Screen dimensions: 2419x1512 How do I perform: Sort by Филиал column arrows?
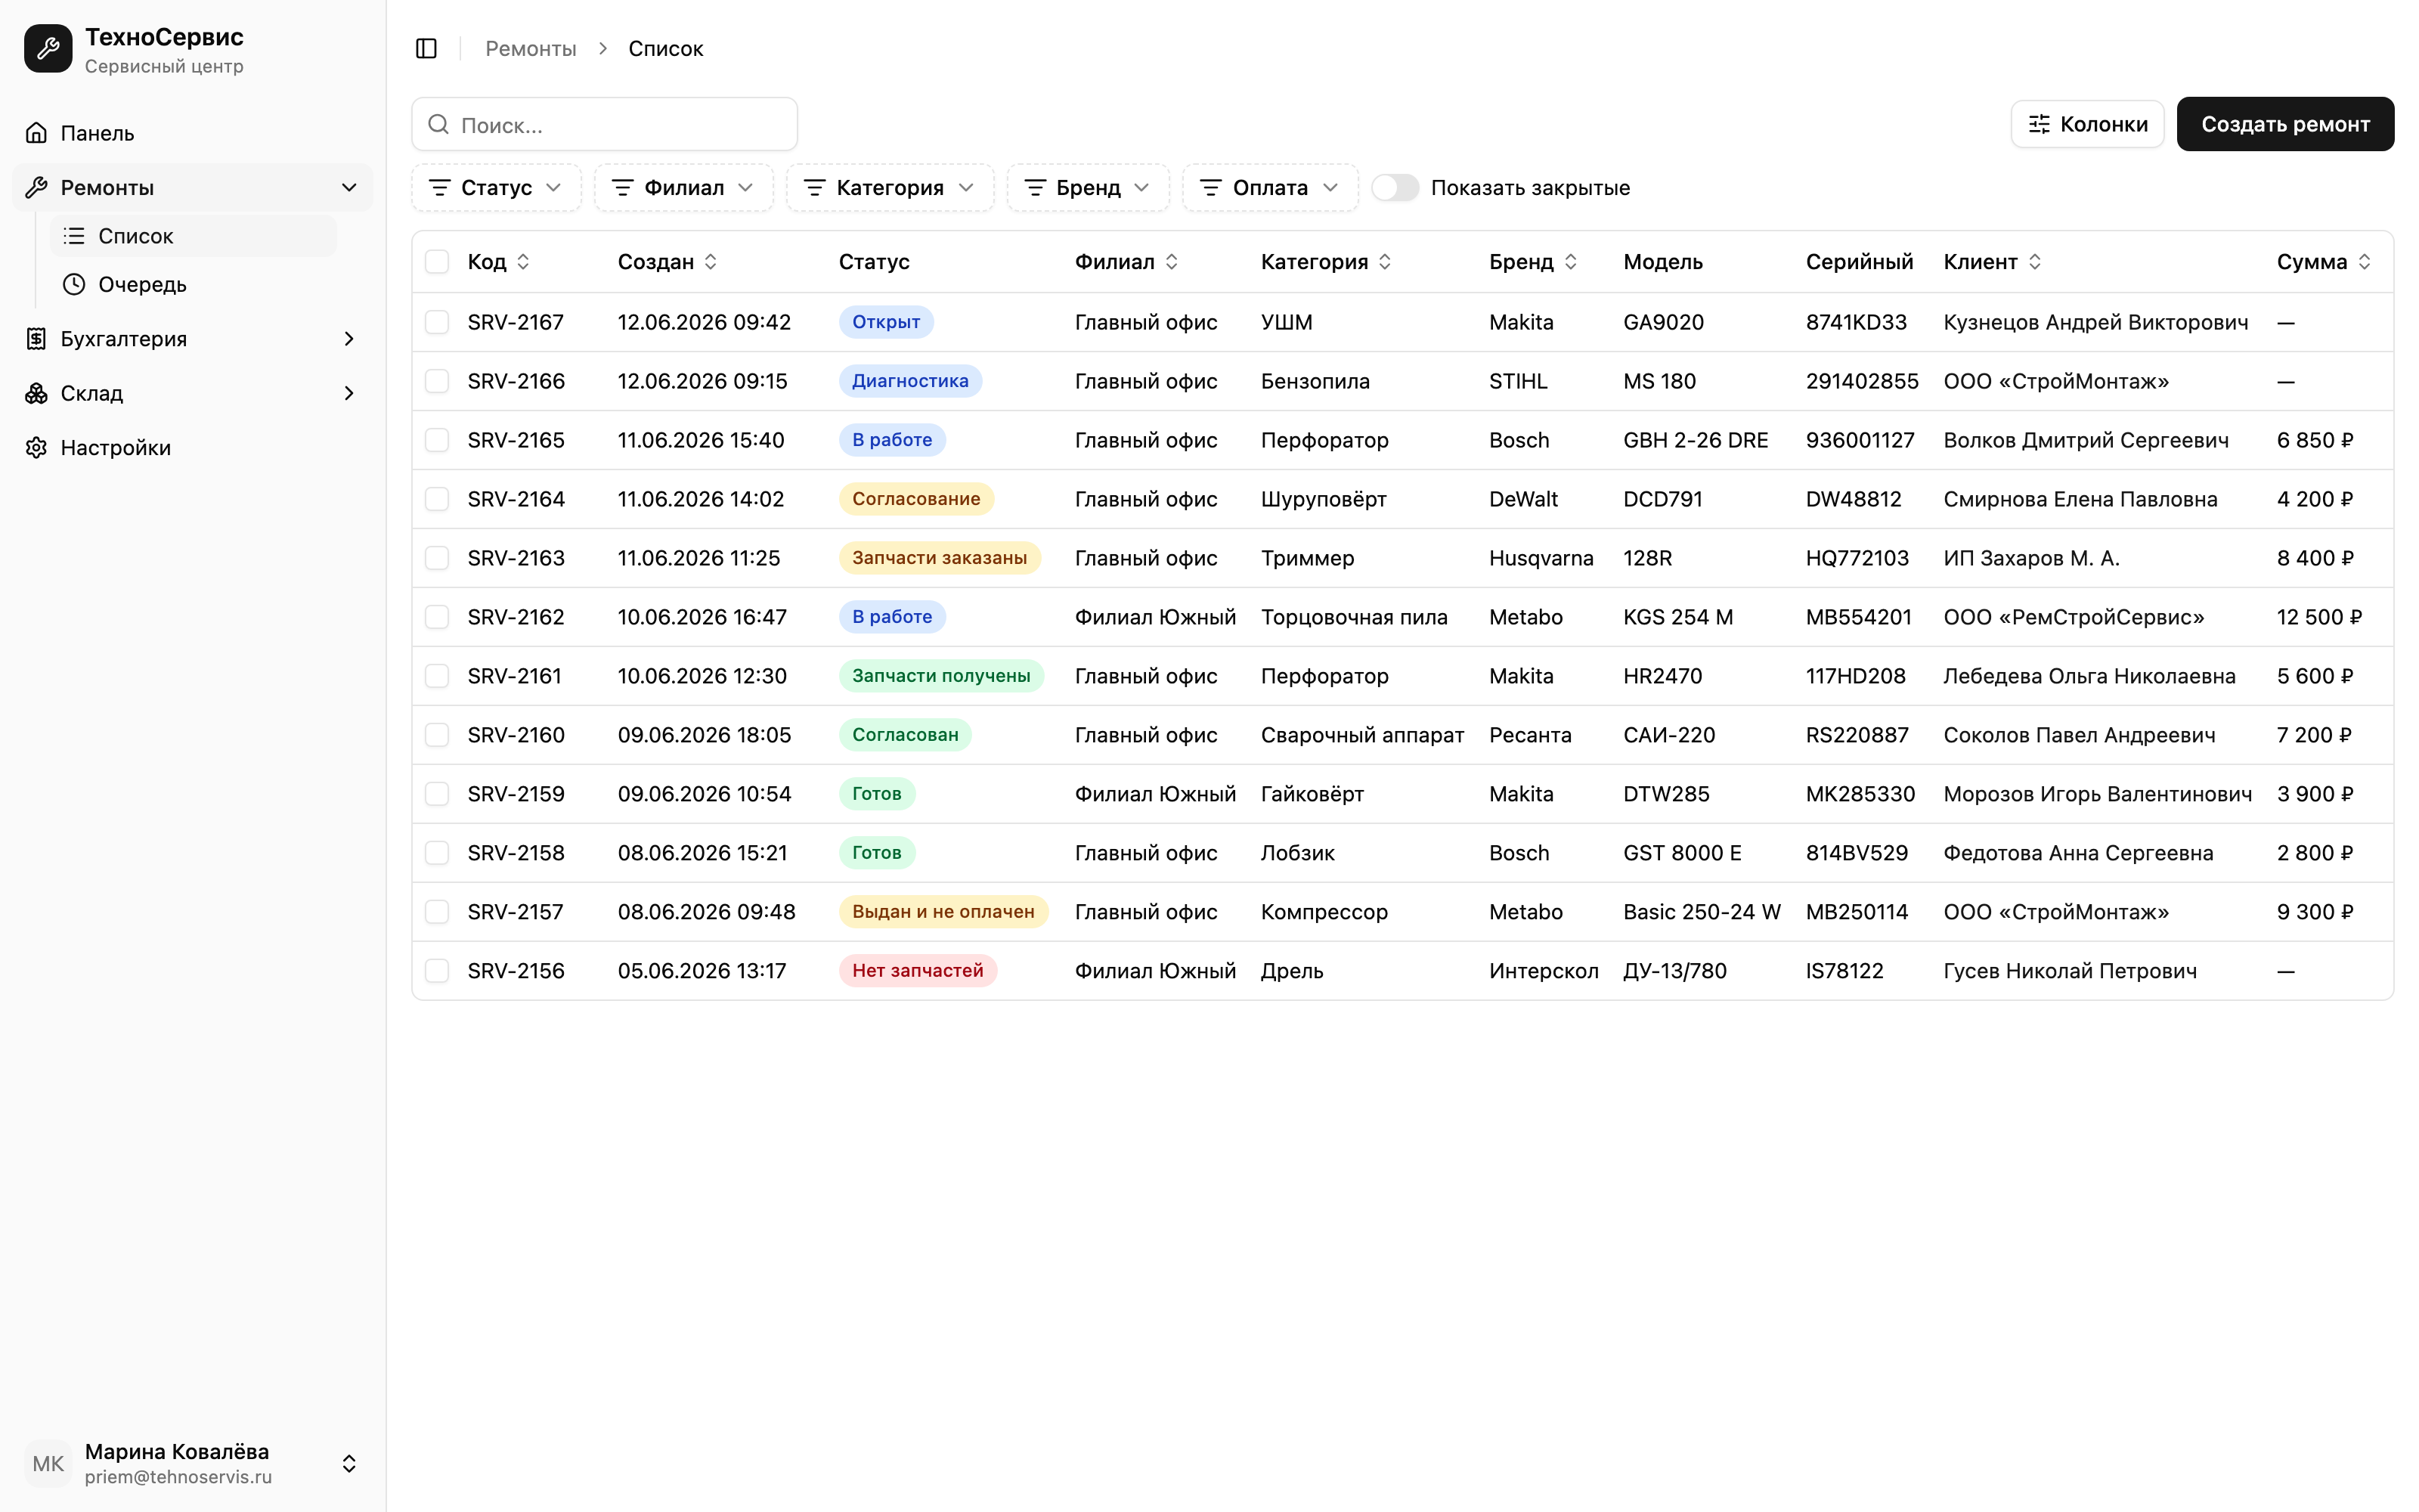tap(1172, 261)
